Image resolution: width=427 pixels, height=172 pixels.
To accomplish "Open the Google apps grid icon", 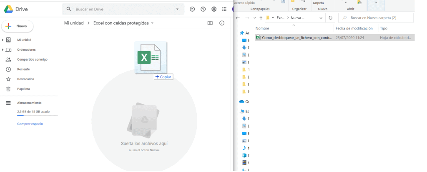I will [x=224, y=9].
